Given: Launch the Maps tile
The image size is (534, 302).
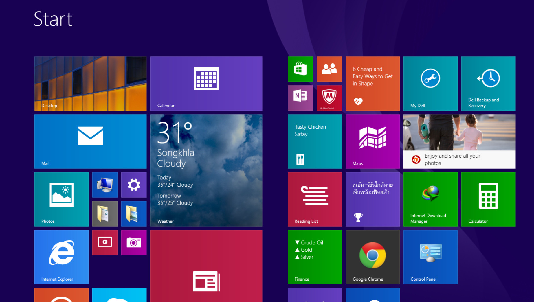Looking at the screenshot, I should coord(372,141).
